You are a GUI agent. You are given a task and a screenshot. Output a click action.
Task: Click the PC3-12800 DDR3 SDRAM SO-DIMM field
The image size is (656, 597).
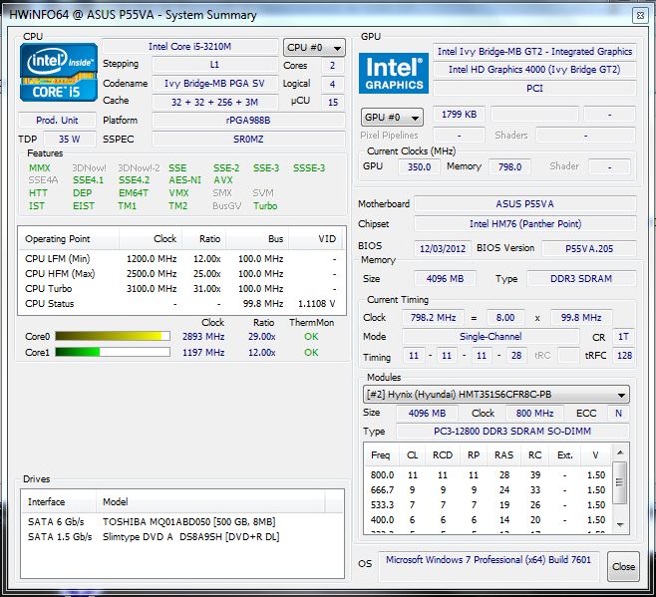[512, 432]
